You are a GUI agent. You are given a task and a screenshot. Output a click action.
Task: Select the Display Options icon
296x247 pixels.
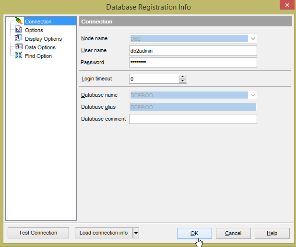coord(19,39)
